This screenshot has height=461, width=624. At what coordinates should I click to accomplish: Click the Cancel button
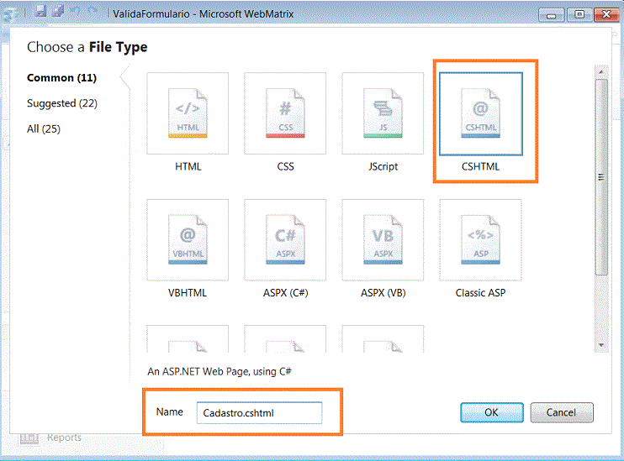[562, 412]
